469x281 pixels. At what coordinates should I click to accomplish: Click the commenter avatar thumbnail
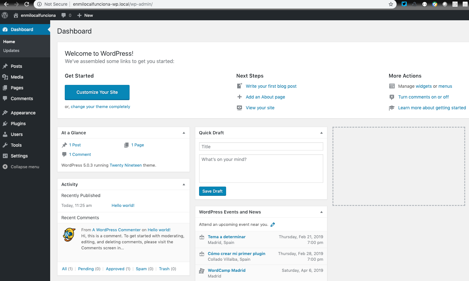(69, 235)
